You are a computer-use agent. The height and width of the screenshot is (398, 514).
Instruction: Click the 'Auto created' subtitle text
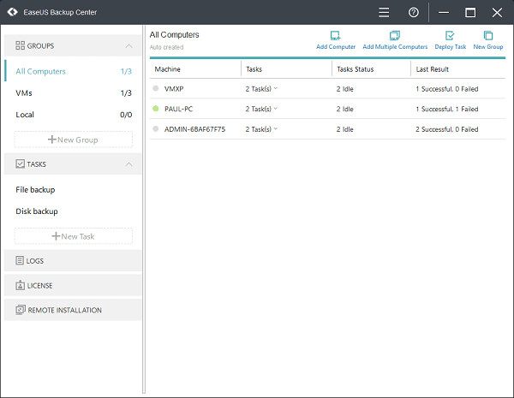coord(166,47)
